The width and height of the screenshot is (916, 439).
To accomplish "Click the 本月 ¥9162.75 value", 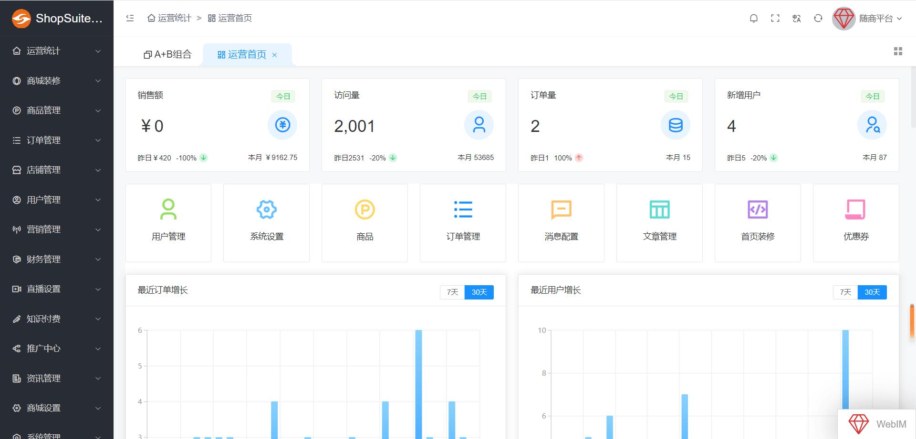I will pyautogui.click(x=272, y=158).
